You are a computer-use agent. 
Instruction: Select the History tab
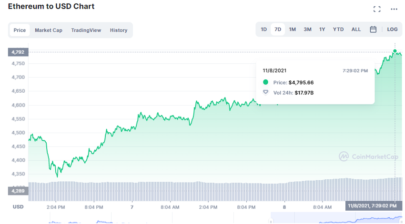tap(119, 30)
